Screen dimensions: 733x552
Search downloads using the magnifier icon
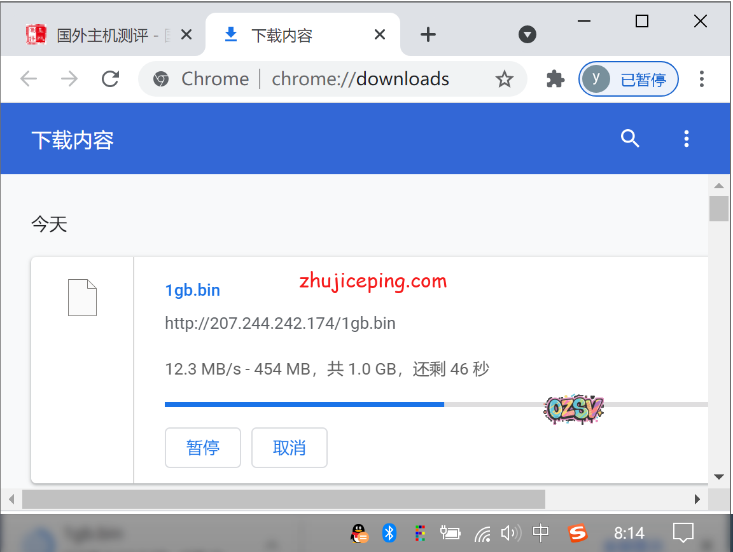pos(630,139)
